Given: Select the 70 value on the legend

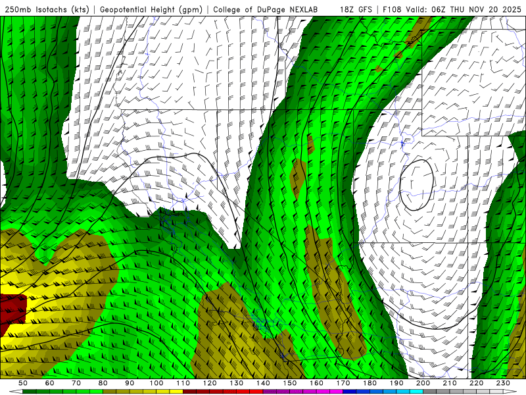Looking at the screenshot, I should click(x=76, y=383).
